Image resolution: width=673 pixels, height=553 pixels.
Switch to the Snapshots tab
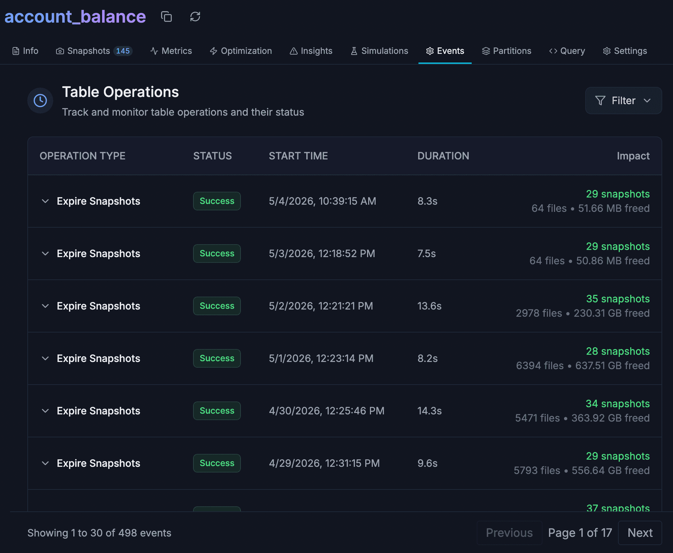pos(94,51)
